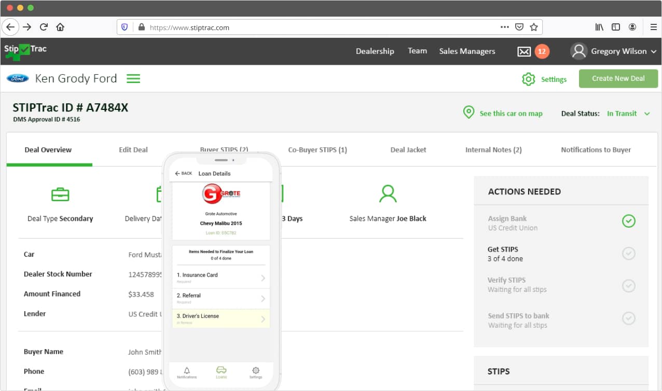
Task: Switch to the Co-Buyer STIPS (1) tab
Action: coord(318,150)
